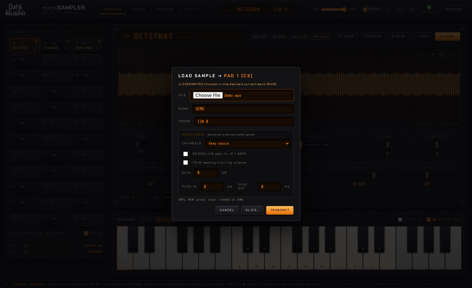Toggle the FOLLOW checkbox
Viewport: 472px width, 288px height.
(86, 234)
